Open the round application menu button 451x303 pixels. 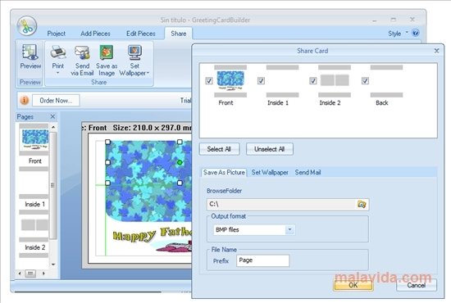[x=27, y=26]
